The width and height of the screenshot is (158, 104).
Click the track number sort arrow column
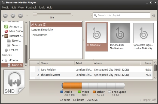click(38, 63)
